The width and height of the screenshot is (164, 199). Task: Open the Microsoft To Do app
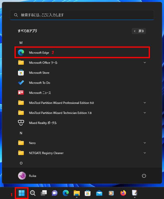pyautogui.click(x=39, y=83)
